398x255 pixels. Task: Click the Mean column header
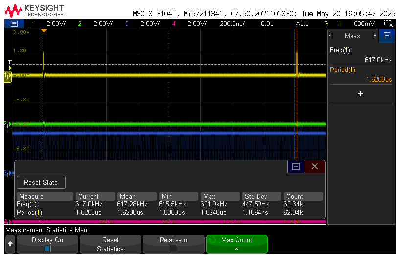137,196
